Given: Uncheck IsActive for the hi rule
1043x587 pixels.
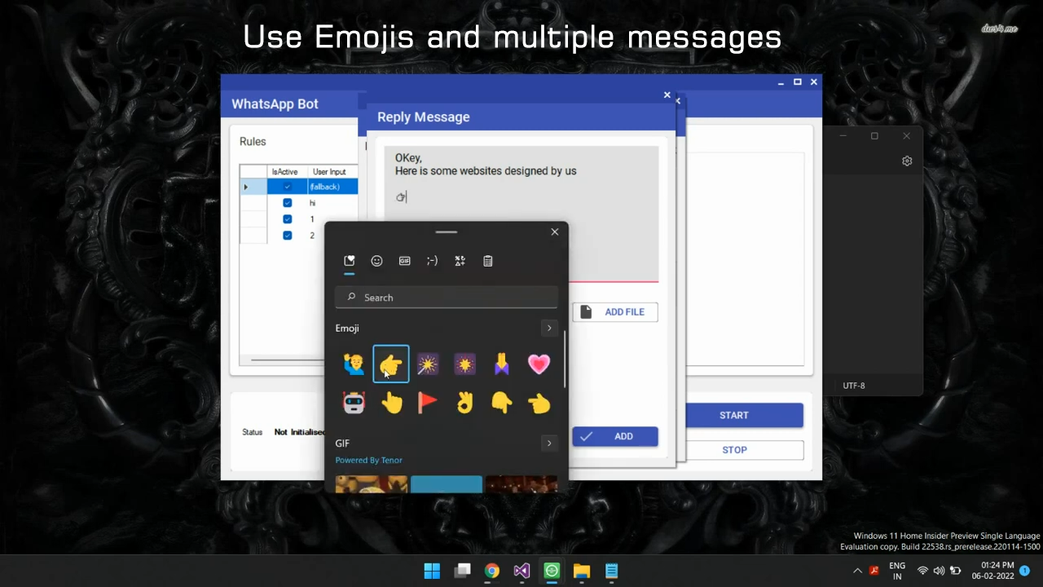Looking at the screenshot, I should (x=287, y=203).
